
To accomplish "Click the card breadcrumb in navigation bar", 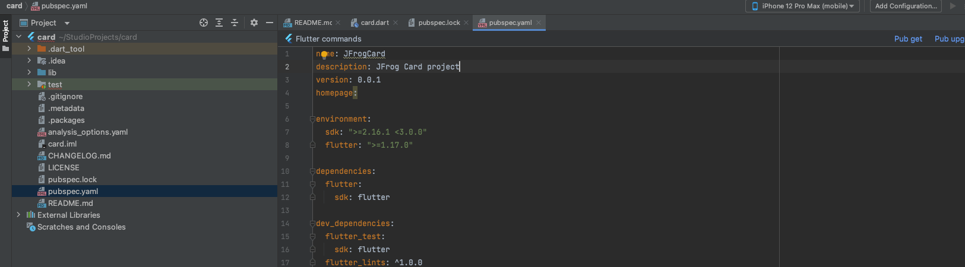I will (14, 6).
